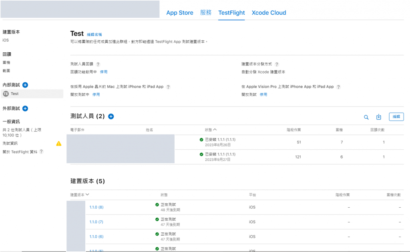Open 測試資訊 in the sidebar

coord(10,143)
